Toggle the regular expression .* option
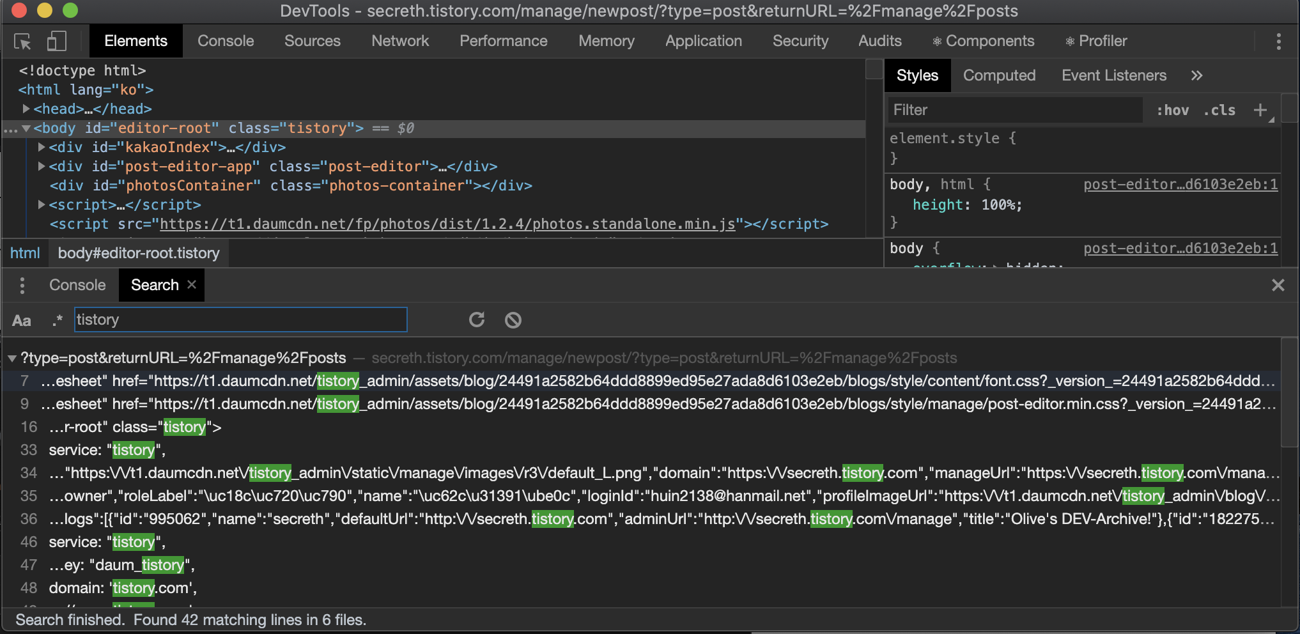1300x634 pixels. click(x=58, y=320)
